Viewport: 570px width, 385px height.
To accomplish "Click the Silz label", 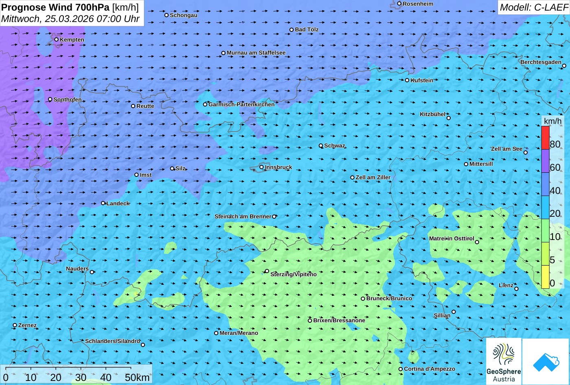I will click(x=180, y=168).
